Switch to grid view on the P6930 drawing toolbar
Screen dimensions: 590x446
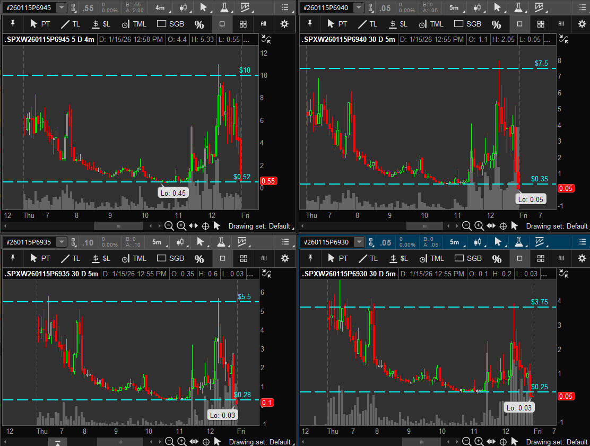[x=541, y=258]
